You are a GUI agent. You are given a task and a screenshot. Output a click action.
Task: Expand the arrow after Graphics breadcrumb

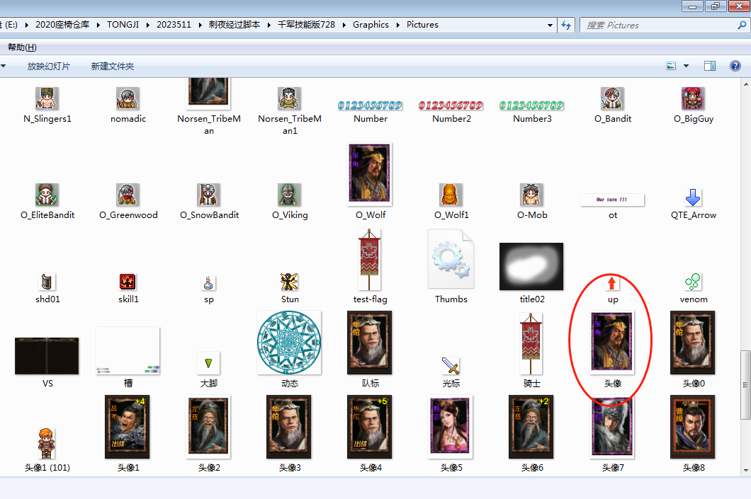[397, 25]
